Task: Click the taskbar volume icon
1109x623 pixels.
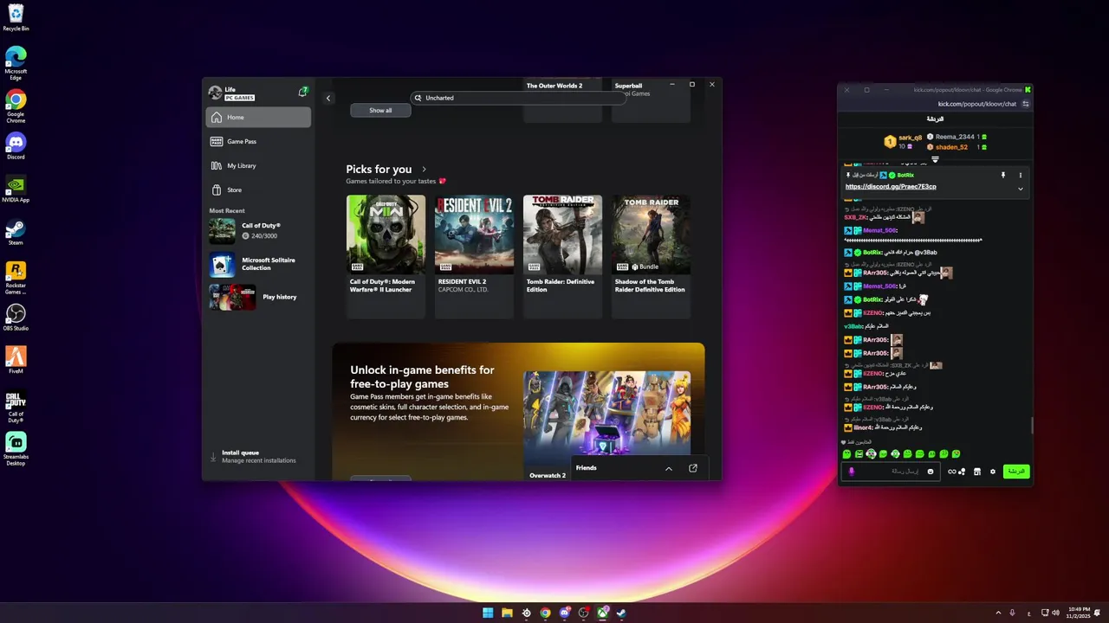Action: pyautogui.click(x=1057, y=613)
